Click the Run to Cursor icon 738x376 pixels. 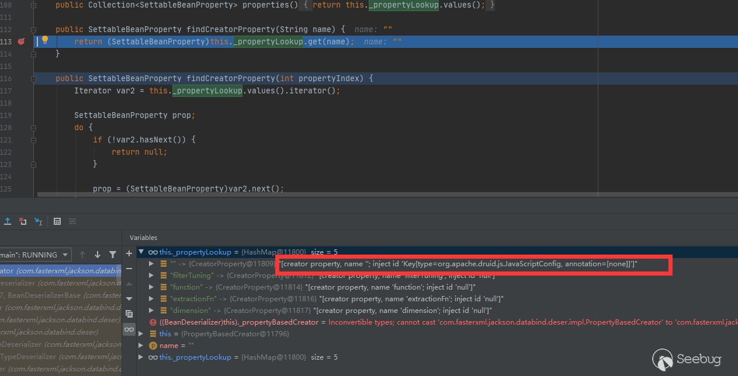[x=38, y=221]
